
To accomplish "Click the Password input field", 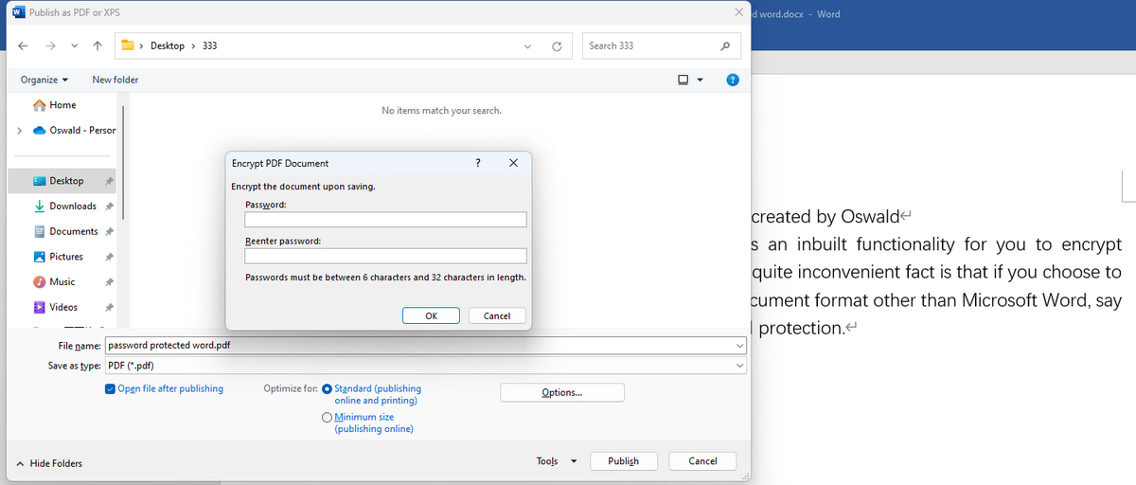I will tap(385, 220).
